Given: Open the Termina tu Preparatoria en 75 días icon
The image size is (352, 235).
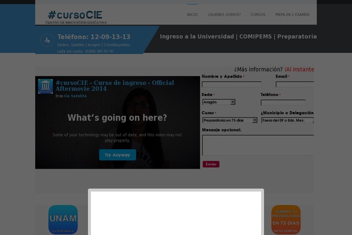Looking at the screenshot, I should [x=286, y=220].
